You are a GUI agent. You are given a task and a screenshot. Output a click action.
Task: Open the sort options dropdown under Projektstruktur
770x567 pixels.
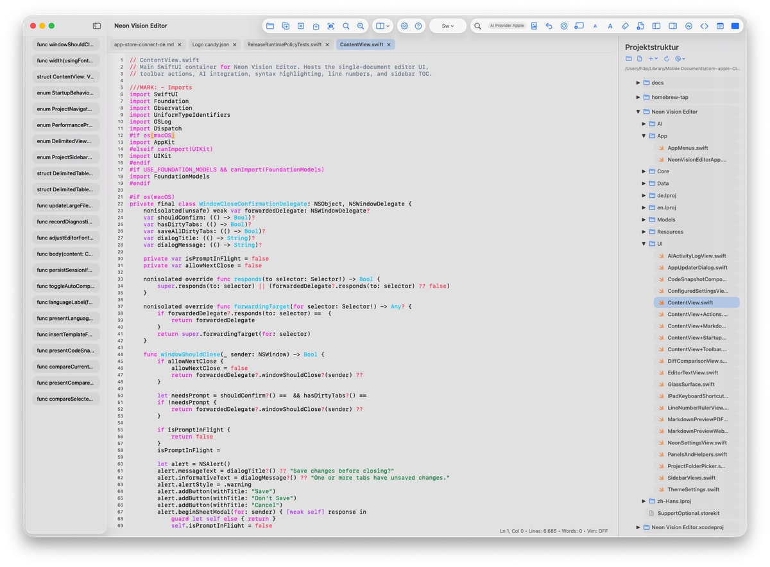[x=680, y=58]
